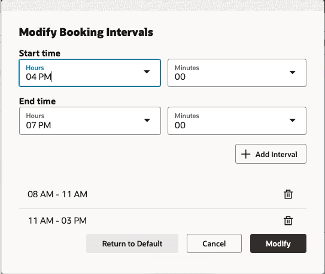325x274 pixels.
Task: Click the Modify Booking Intervals heading
Action: (x=86, y=32)
